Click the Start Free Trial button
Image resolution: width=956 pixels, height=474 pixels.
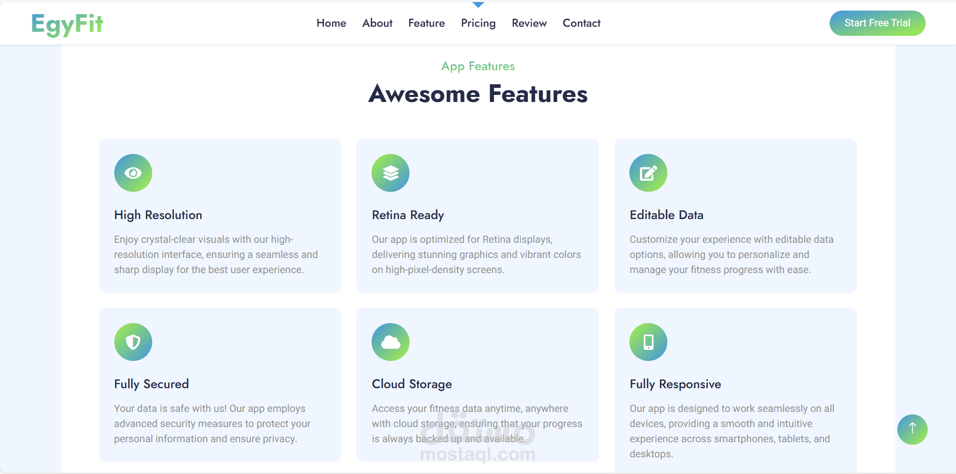pos(877,23)
